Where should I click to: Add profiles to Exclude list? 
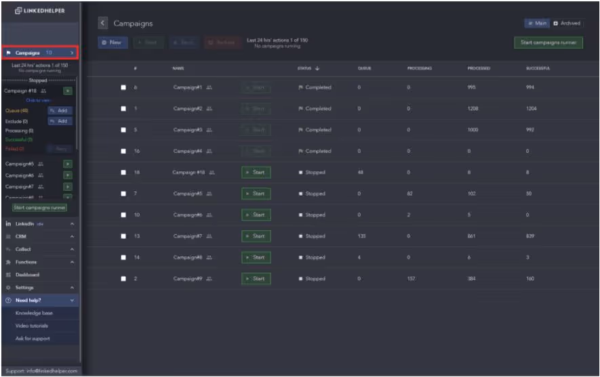pos(60,121)
